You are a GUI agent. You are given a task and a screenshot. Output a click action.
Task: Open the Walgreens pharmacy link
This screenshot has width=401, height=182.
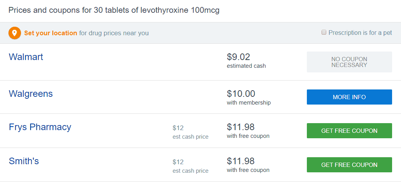(x=31, y=94)
